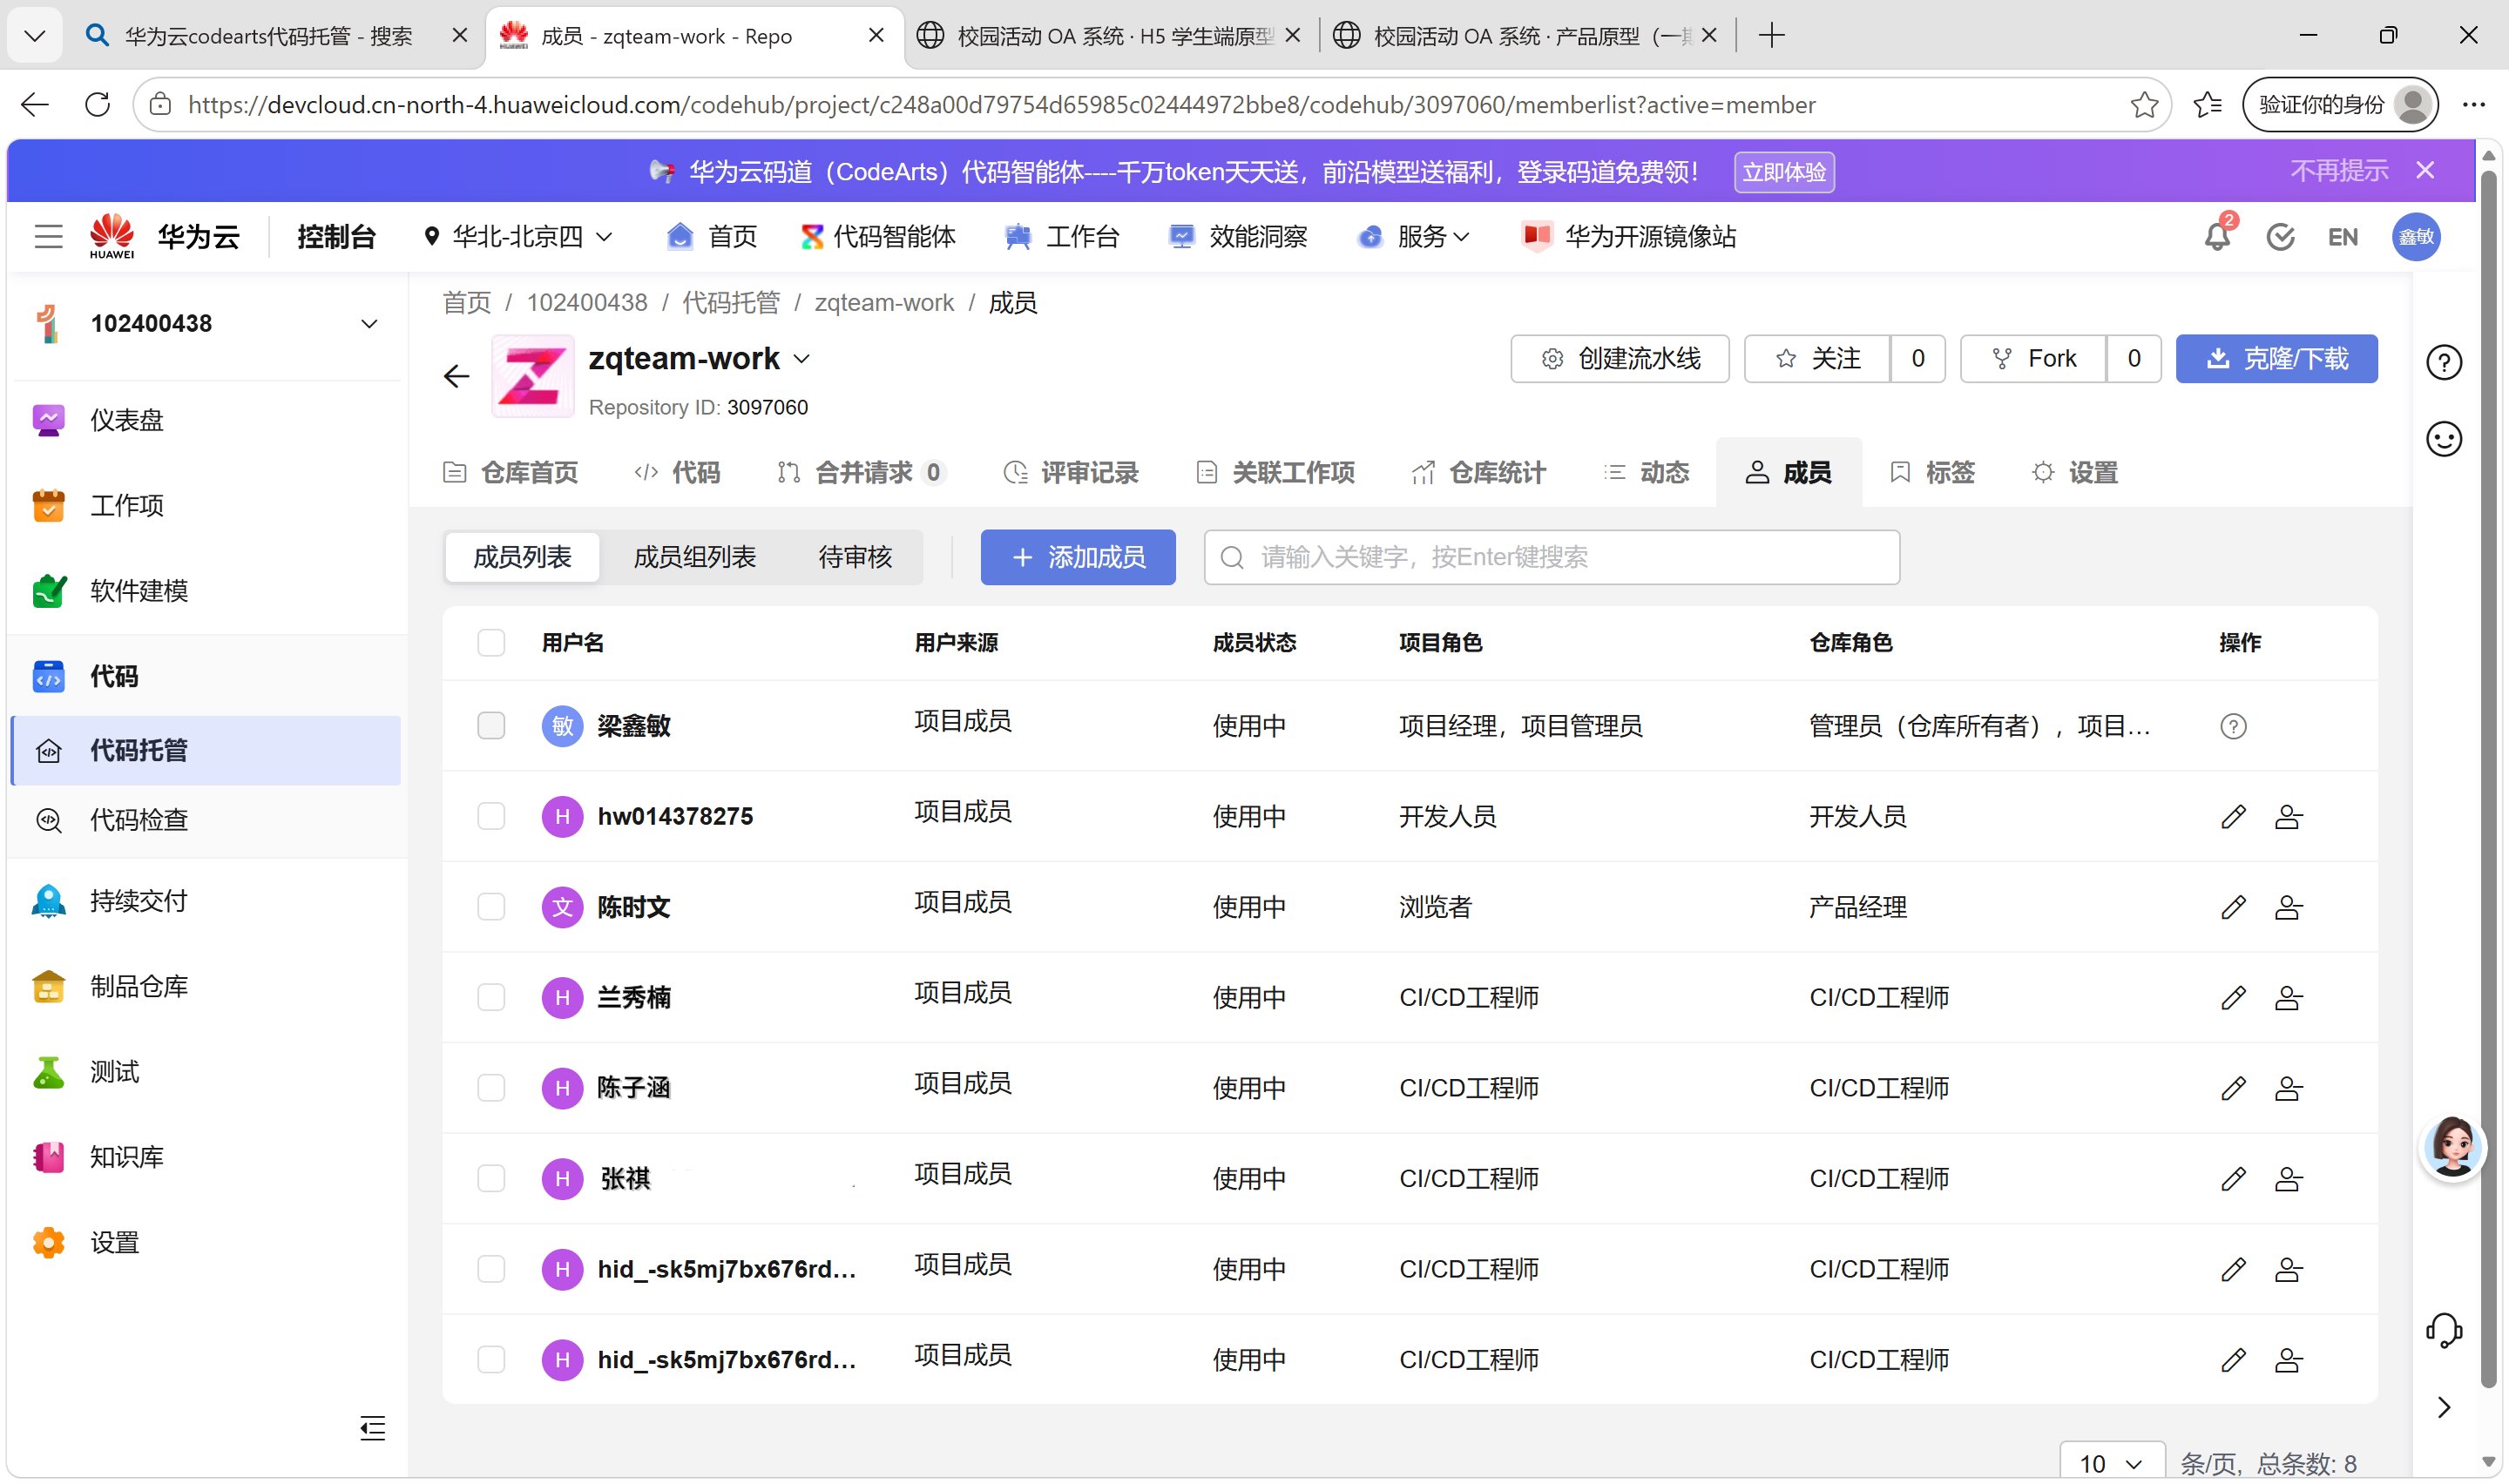Click the smiley feedback icon
2509x1484 pixels.
2444,439
